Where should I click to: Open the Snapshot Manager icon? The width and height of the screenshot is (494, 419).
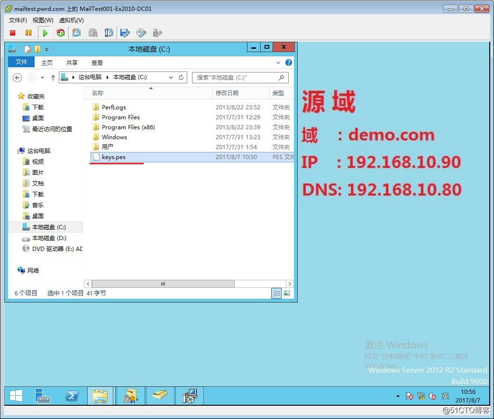(x=109, y=33)
